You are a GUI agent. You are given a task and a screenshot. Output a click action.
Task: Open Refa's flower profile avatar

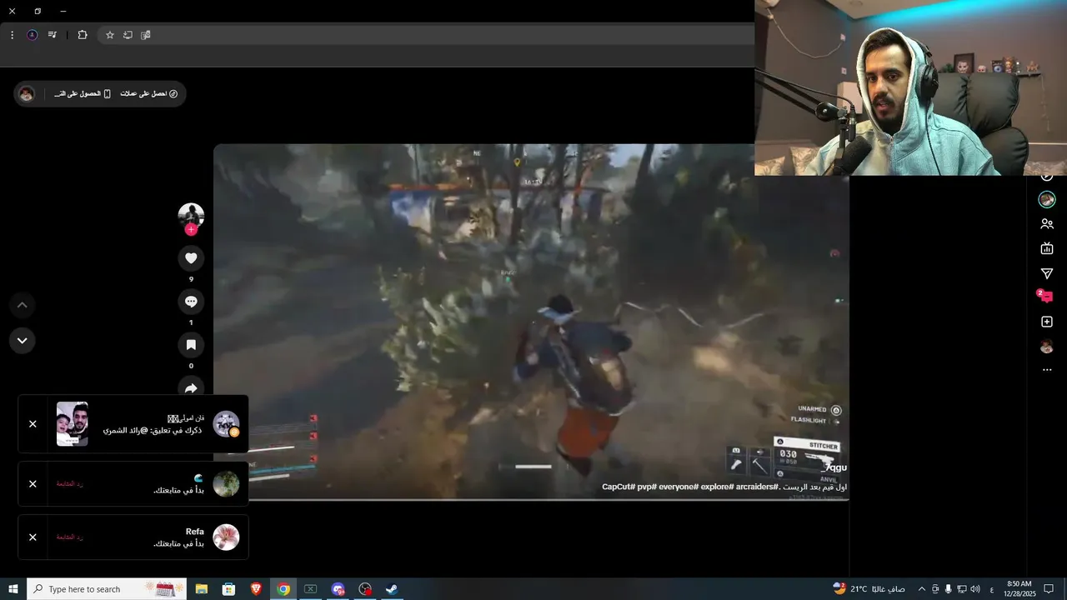(226, 537)
